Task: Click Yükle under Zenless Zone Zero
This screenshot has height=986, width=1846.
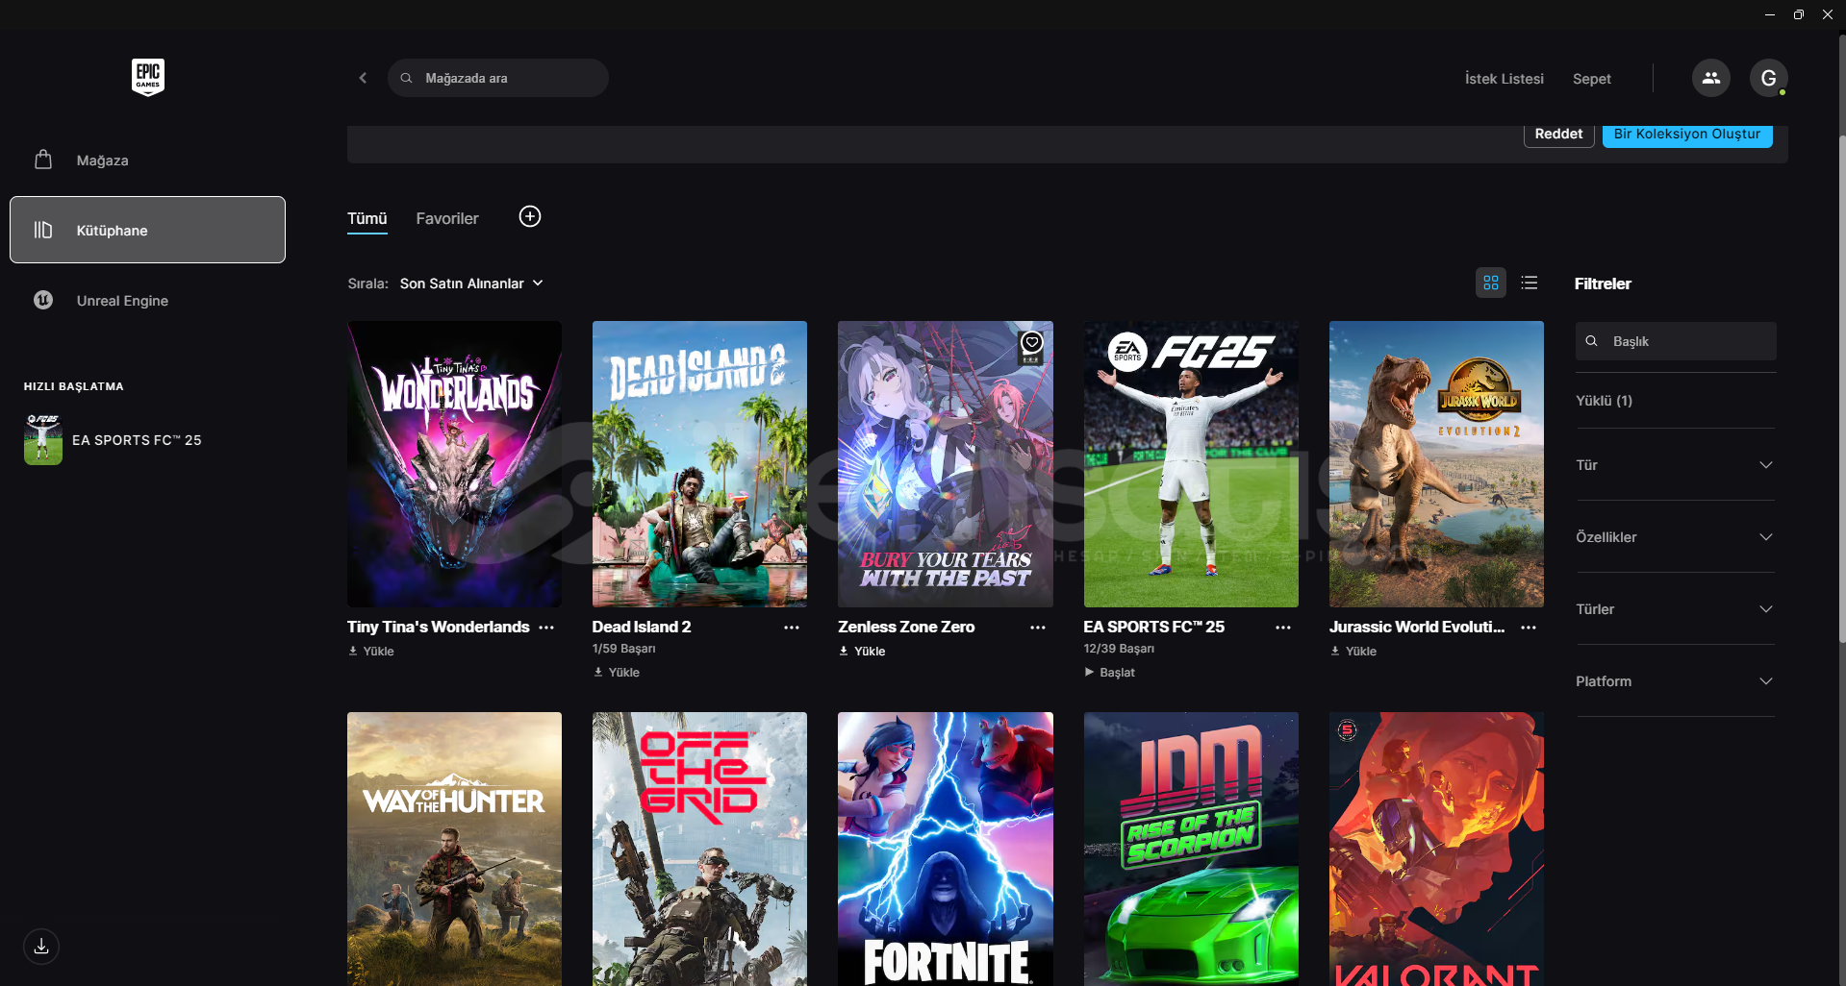Action: 863,652
